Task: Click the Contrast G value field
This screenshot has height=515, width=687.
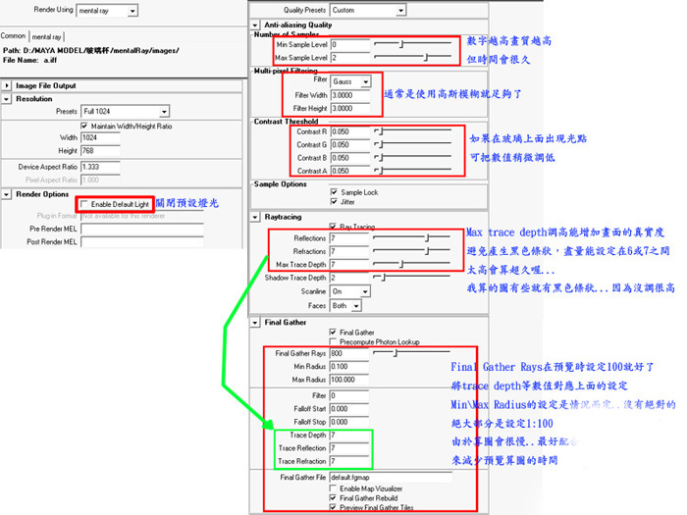Action: pos(349,145)
